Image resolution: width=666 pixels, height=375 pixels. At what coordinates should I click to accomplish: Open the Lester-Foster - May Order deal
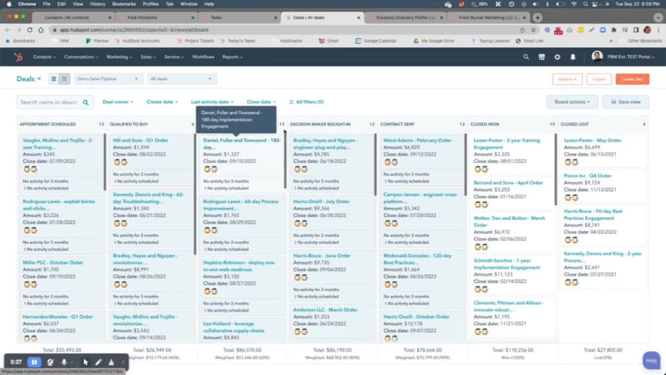592,140
